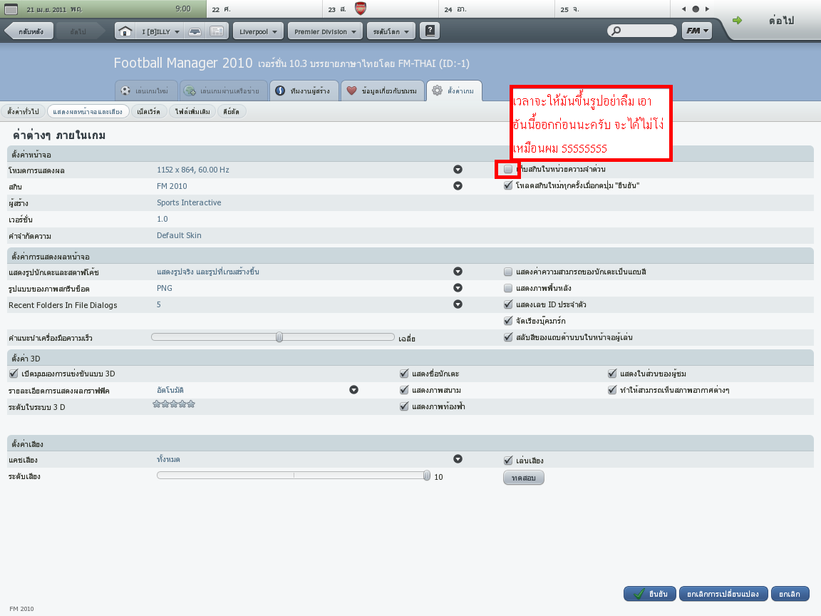Open sound category dropdown
Image resolution: width=821 pixels, height=616 pixels.
(458, 459)
